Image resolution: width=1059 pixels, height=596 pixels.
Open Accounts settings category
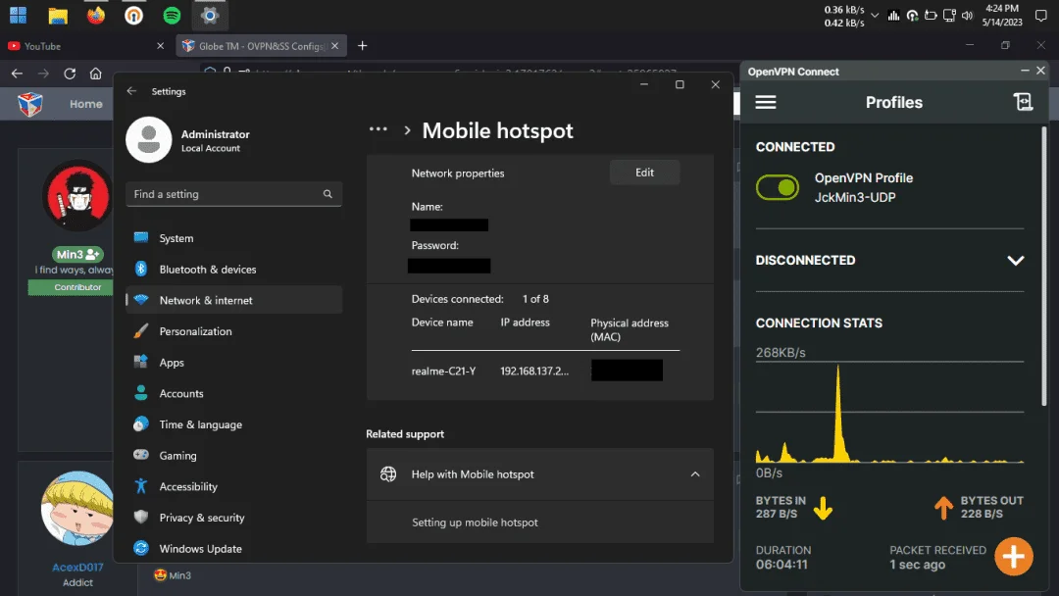(x=233, y=393)
